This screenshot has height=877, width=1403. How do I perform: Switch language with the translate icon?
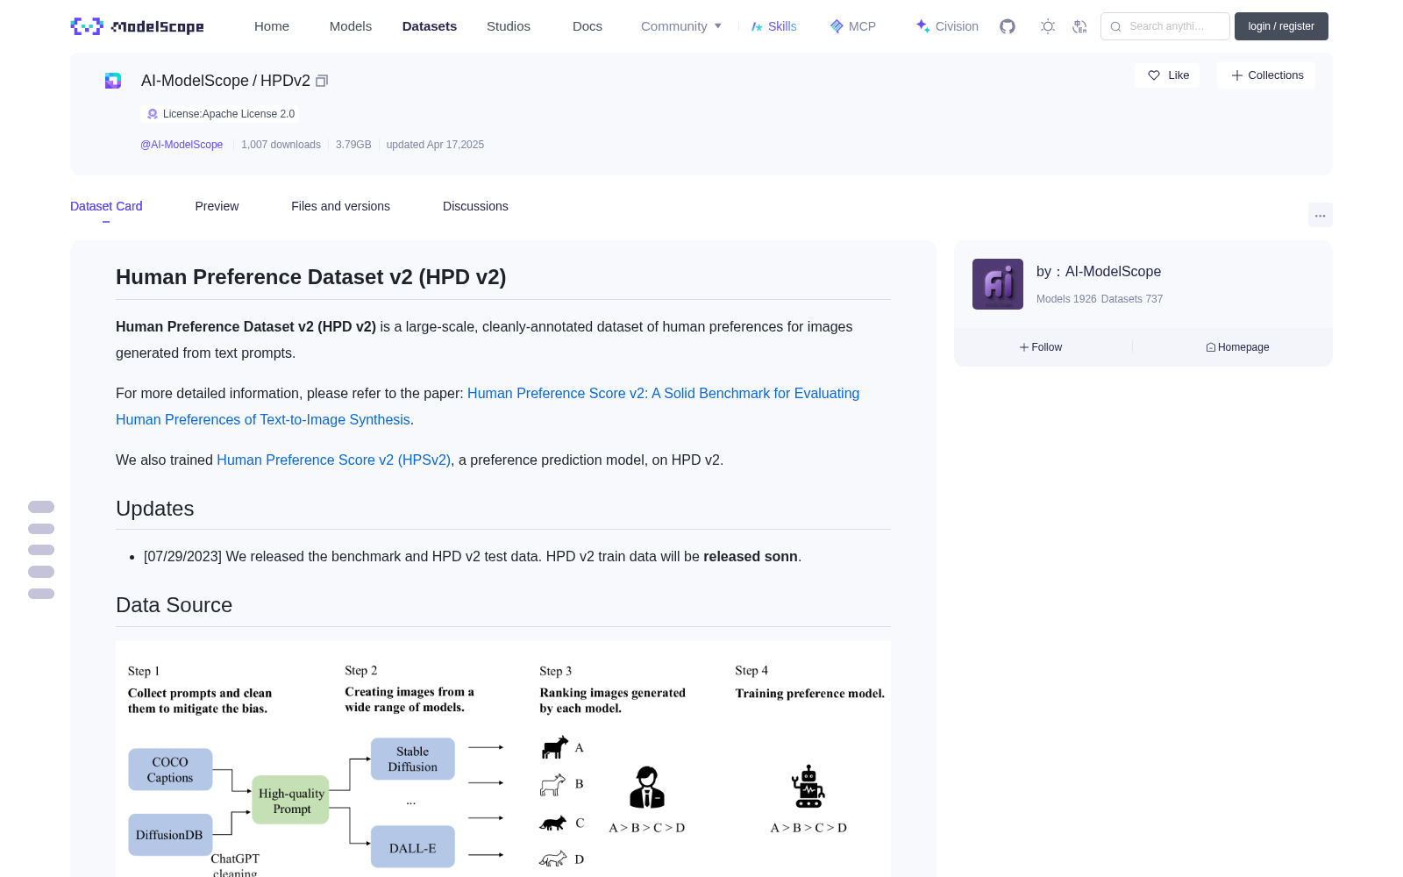[x=1080, y=26]
